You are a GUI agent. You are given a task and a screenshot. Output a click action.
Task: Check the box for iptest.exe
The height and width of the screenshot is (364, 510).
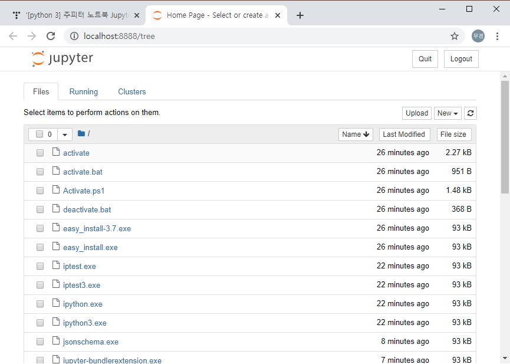pyautogui.click(x=40, y=266)
